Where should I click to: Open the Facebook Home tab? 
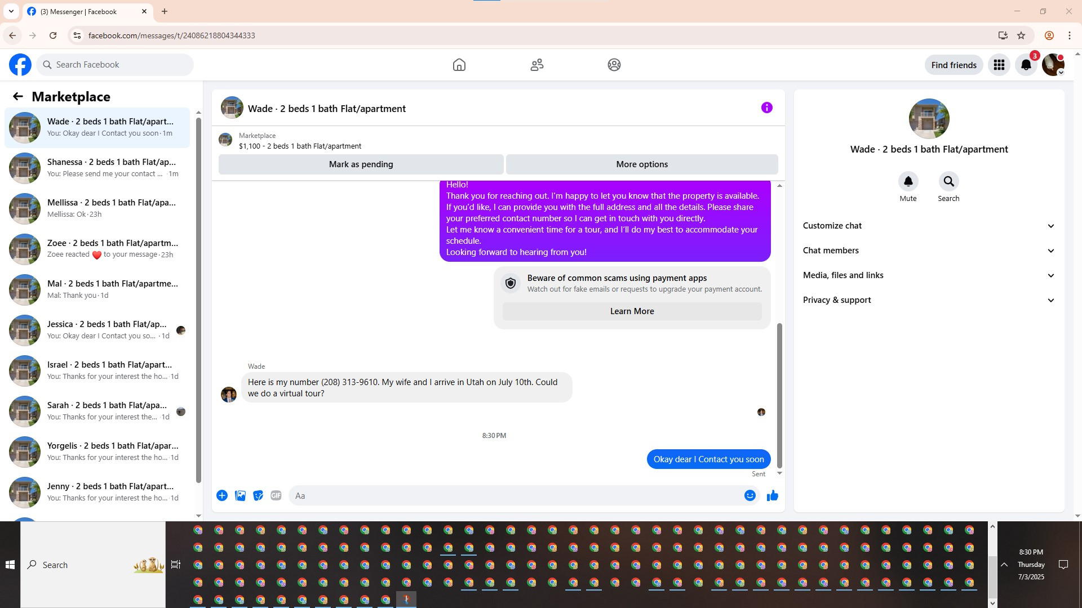[459, 65]
